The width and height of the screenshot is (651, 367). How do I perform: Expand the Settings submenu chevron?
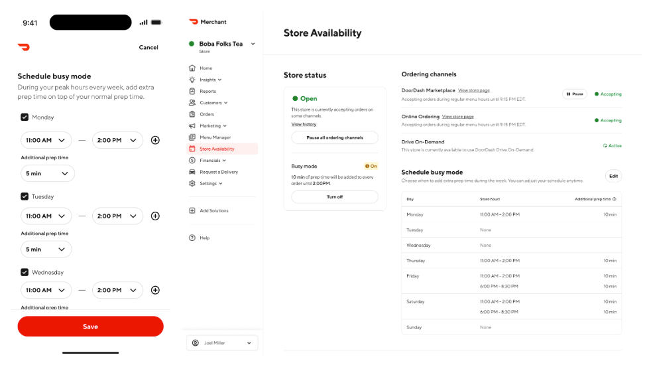click(x=221, y=183)
